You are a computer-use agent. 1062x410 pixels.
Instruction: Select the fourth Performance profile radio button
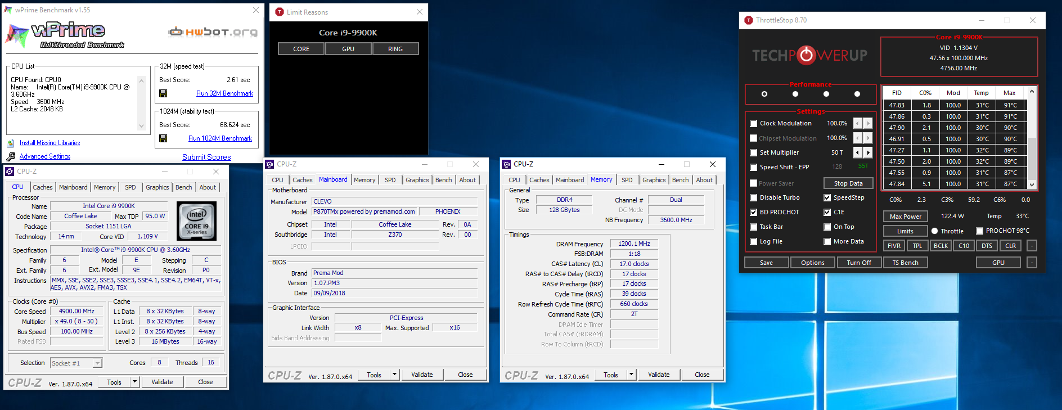tap(857, 94)
